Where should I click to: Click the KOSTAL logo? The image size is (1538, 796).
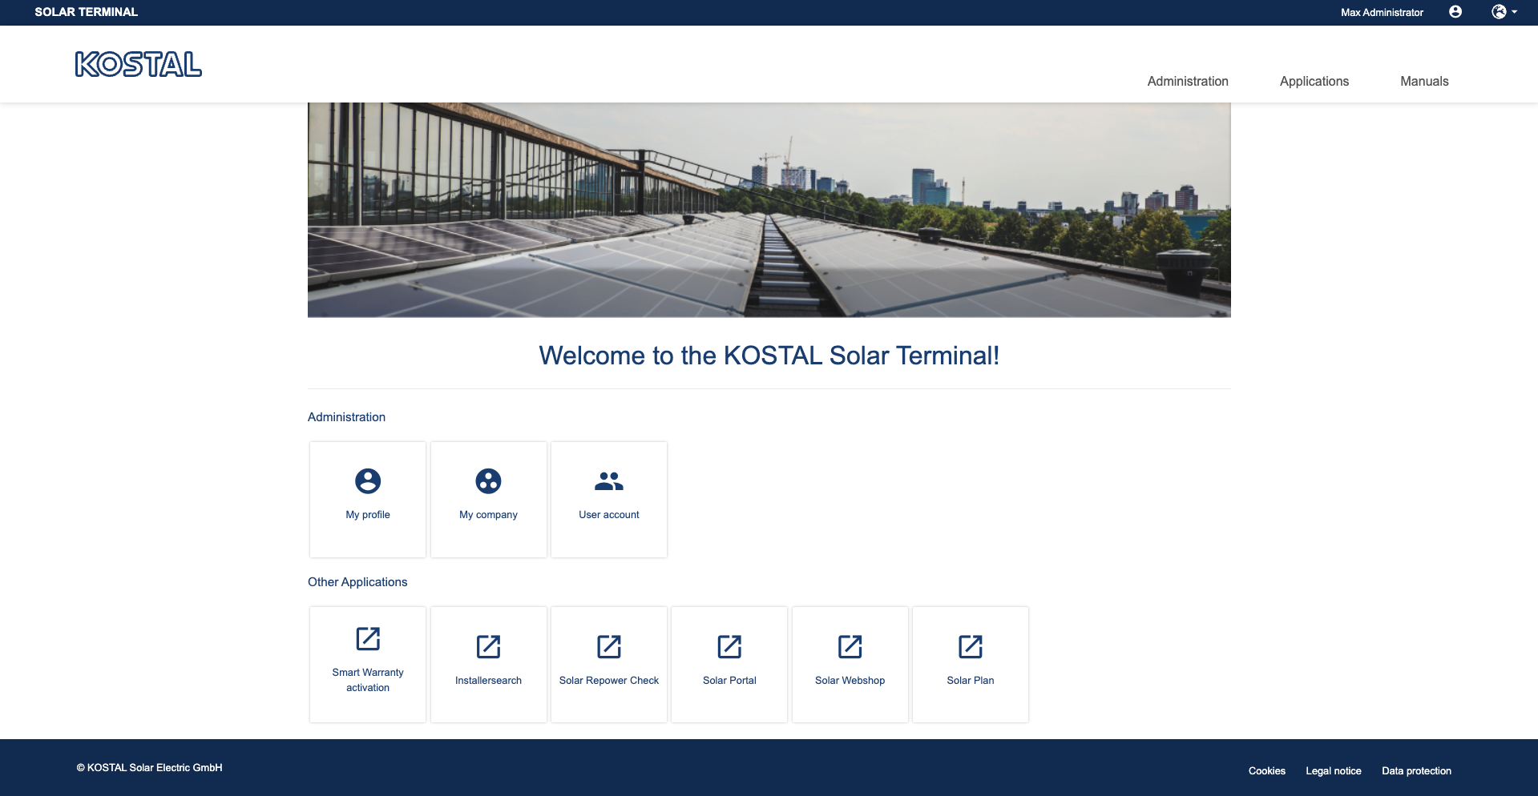pos(139,65)
